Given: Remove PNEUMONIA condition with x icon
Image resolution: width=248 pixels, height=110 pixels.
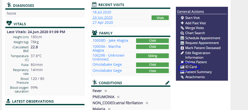Looking at the screenshot, I should coord(118,97).
